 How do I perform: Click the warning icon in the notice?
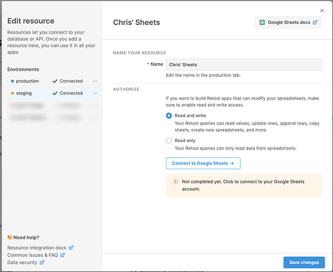pyautogui.click(x=175, y=182)
